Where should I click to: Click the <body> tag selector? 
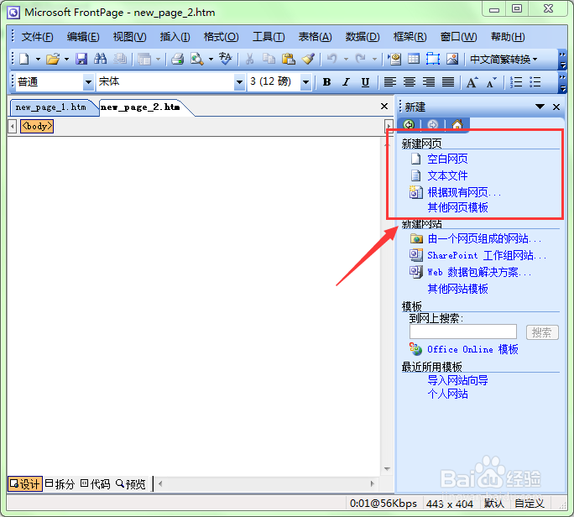[x=37, y=127]
